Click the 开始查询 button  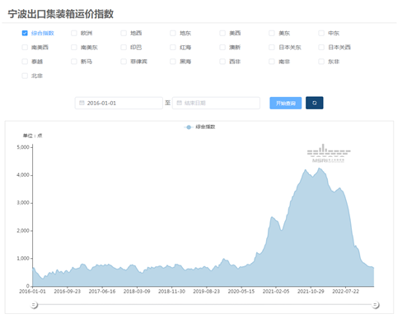coord(286,103)
